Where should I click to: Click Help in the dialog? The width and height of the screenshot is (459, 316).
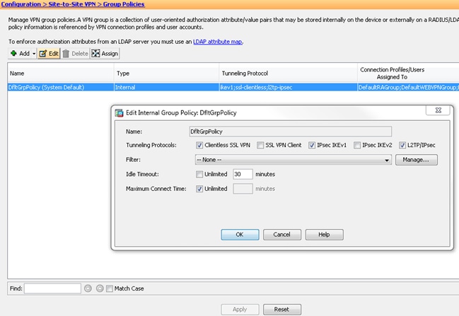click(x=324, y=235)
